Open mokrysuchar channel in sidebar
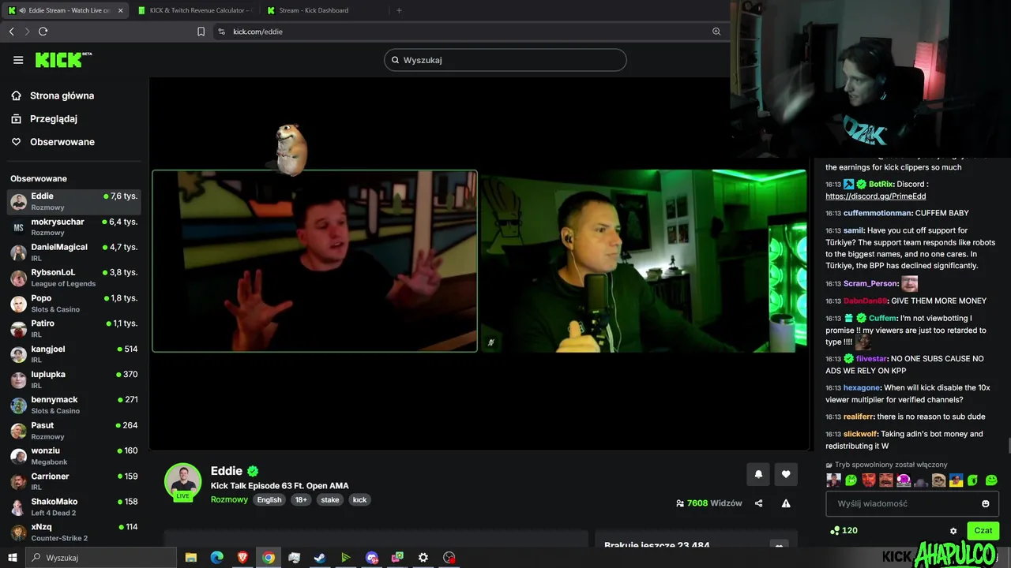Screen dimensions: 1011x568 click(74, 227)
